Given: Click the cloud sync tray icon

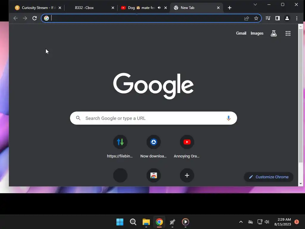Looking at the screenshot, I should point(250,222).
